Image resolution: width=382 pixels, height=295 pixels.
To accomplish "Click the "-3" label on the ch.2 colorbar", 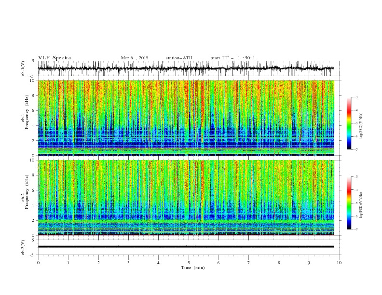I will (356, 177).
